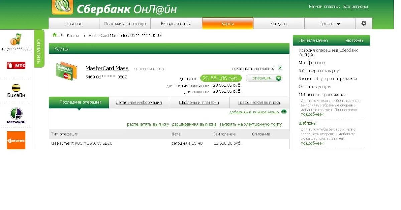Click the vertical 'ОПЛАТИТЬ' side tab
The height and width of the screenshot is (210, 401).
click(39, 49)
